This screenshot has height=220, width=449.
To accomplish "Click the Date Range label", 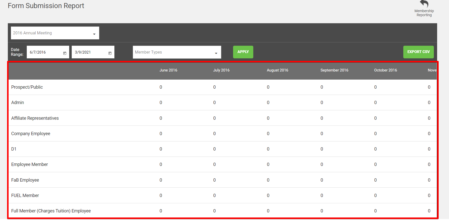I will click(x=17, y=52).
